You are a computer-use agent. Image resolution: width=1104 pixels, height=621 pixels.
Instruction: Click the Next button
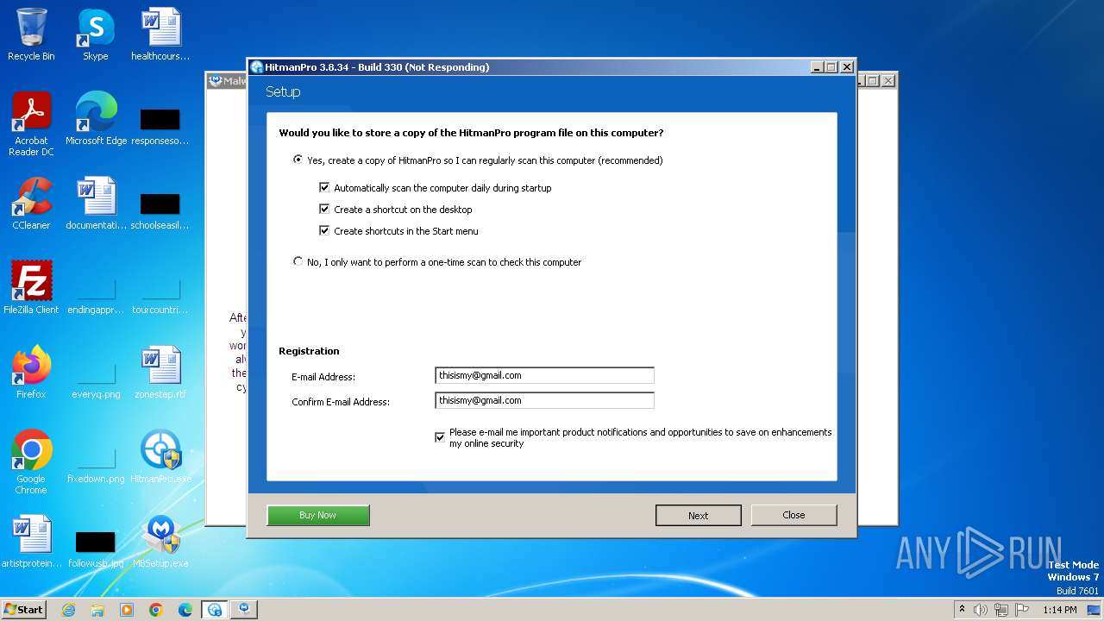699,515
